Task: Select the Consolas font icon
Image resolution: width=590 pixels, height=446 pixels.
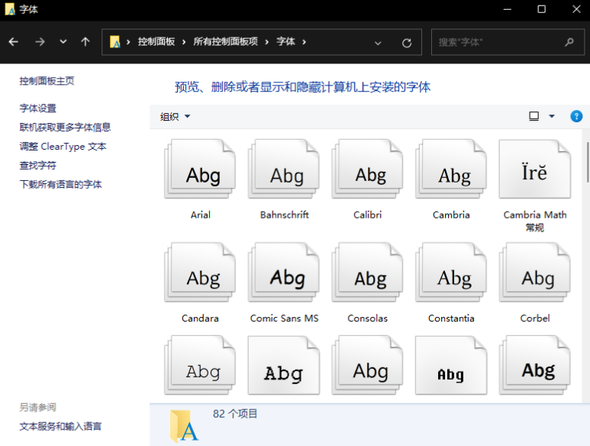Action: (368, 273)
